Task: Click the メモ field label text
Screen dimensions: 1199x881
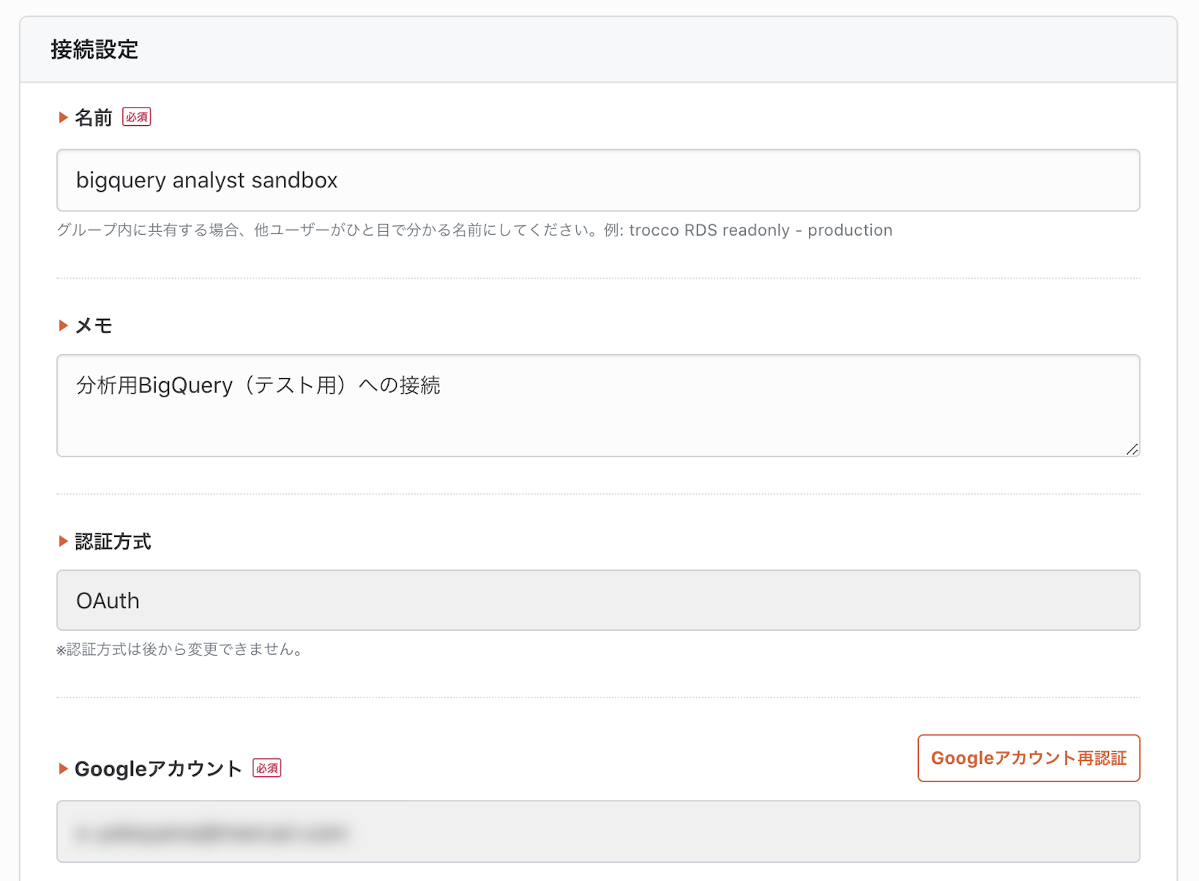Action: [x=94, y=326]
